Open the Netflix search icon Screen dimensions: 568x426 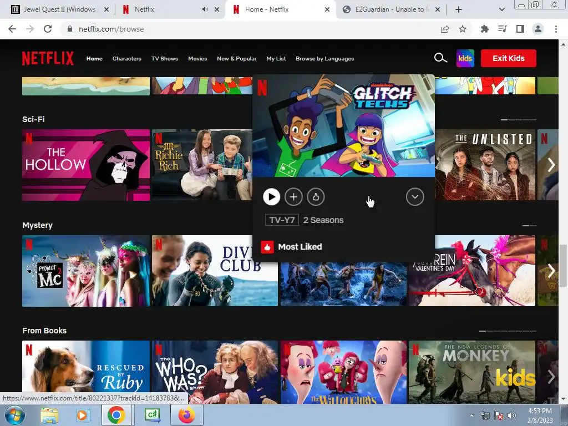[x=440, y=58]
